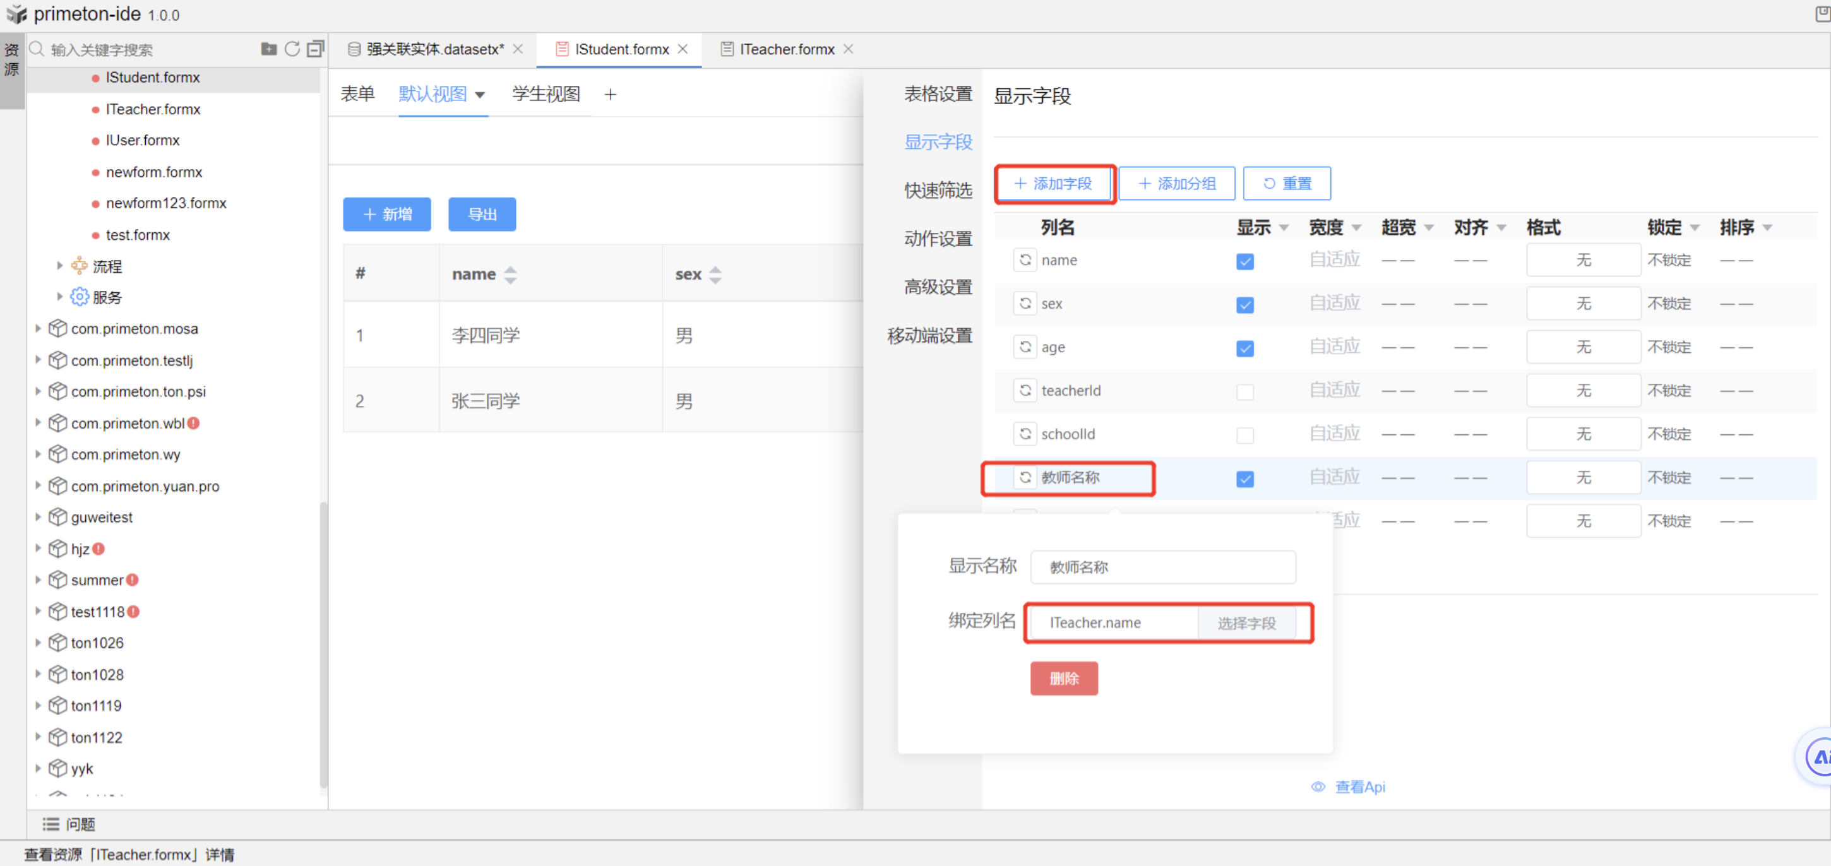This screenshot has width=1831, height=866.
Task: Enable display checkbox for teacherId
Action: tap(1244, 391)
